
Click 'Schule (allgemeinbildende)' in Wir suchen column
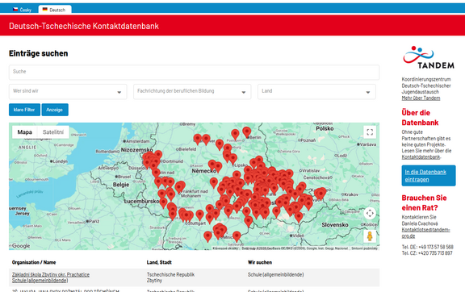pos(275,275)
